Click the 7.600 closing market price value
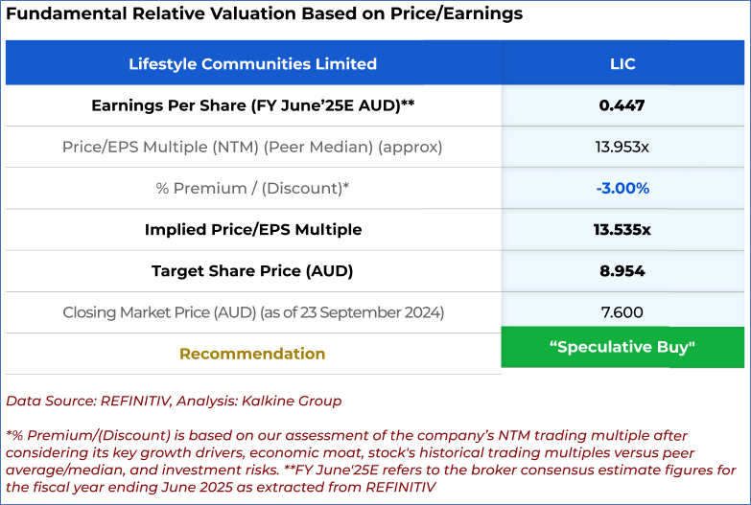Viewport: 751px width, 505px height. point(622,312)
